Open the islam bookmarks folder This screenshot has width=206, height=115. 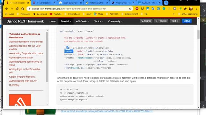[87, 14]
